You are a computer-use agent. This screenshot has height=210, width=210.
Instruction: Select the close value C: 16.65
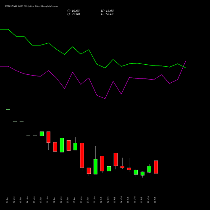(73, 11)
